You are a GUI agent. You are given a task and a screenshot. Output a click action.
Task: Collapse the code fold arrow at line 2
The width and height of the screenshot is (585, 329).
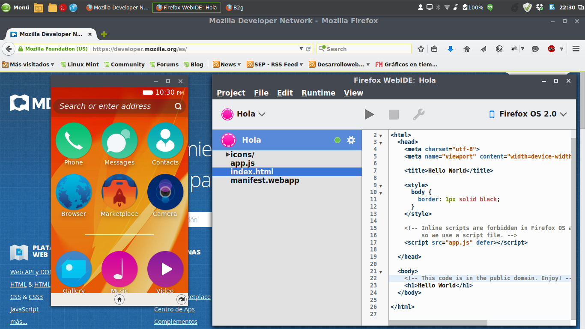[380, 135]
